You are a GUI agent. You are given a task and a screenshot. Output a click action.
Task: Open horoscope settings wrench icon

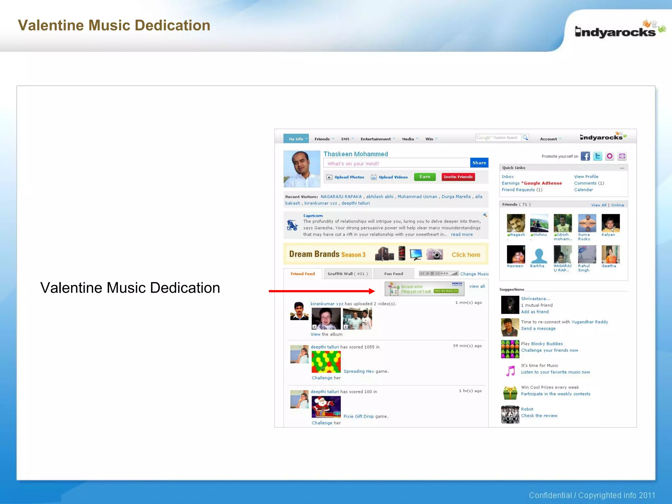(485, 215)
